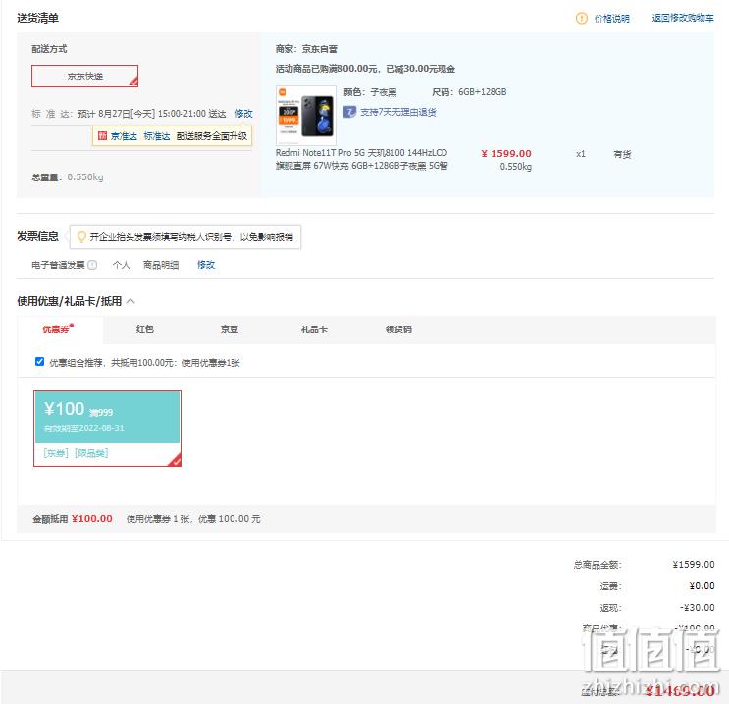
Task: Switch to the 礼品卡 tab
Action: (314, 329)
